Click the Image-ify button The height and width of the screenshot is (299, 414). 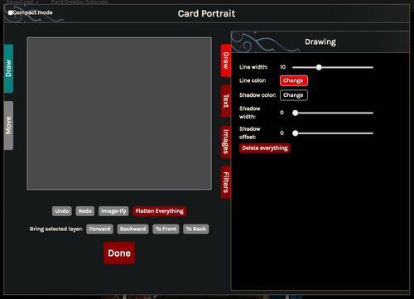[113, 211]
